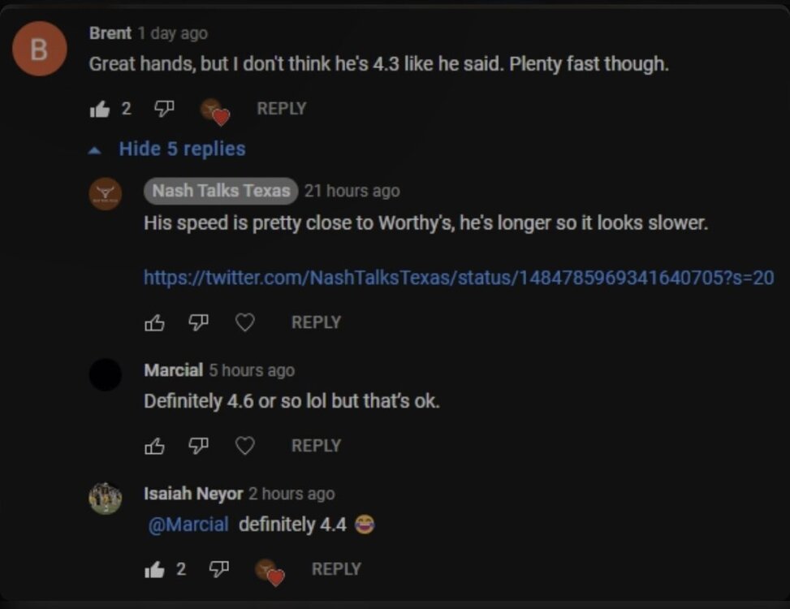Reply to Isaiah Neyor's comment
The image size is (790, 609).
click(x=336, y=569)
